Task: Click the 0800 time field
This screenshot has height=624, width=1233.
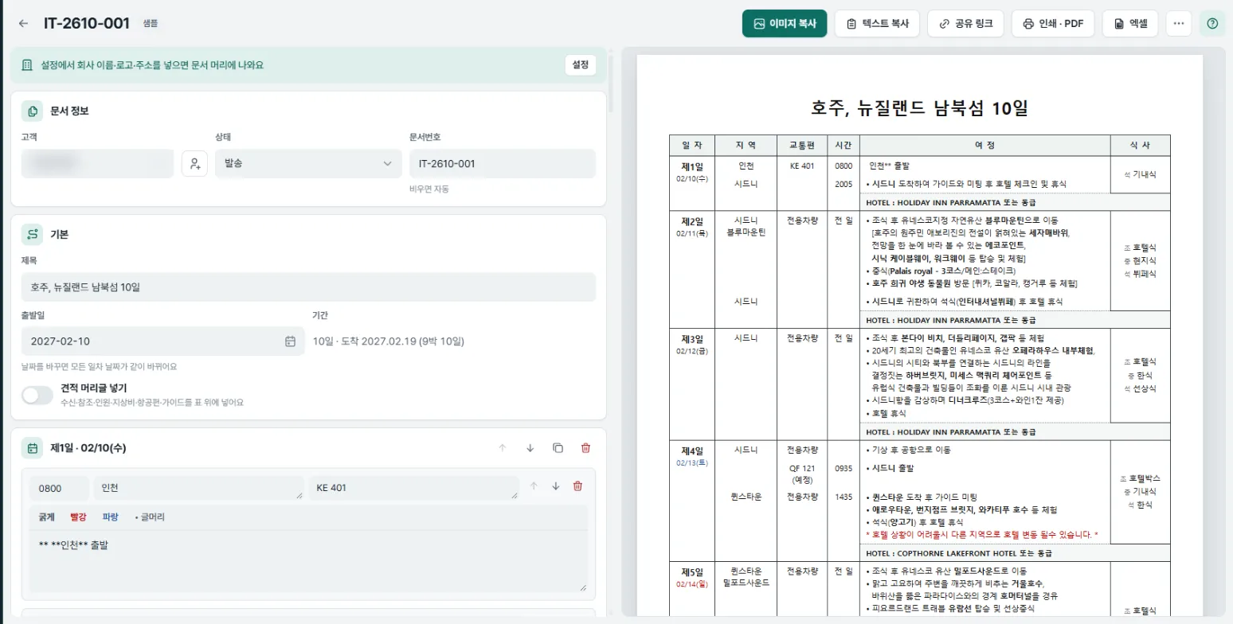Action: (x=59, y=487)
